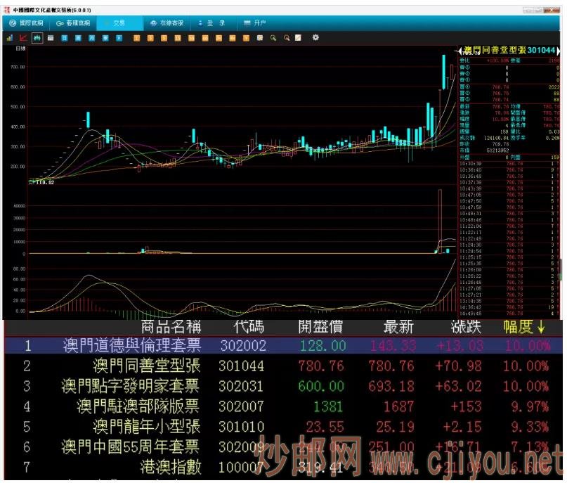
Task: Open settings with the gear icon
Action: [x=315, y=37]
